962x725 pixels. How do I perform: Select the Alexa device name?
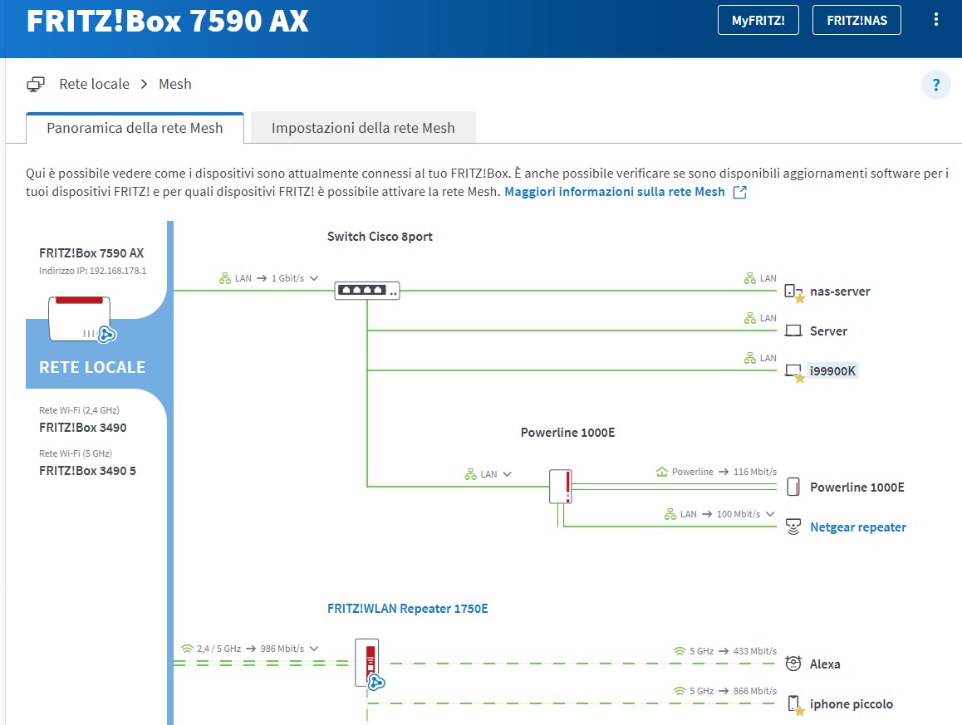point(825,664)
